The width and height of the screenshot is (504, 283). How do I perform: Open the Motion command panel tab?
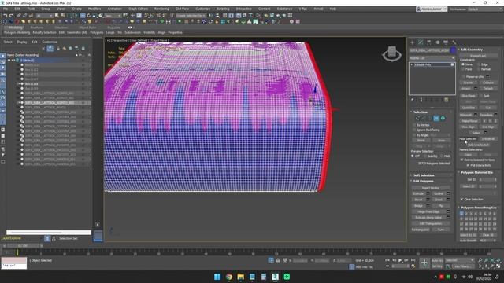437,42
